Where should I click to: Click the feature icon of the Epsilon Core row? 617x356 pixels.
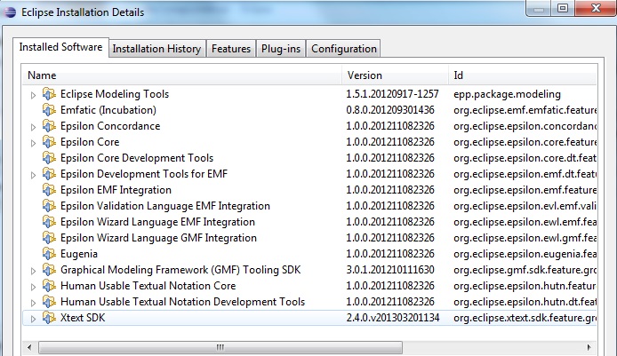pyautogui.click(x=49, y=142)
